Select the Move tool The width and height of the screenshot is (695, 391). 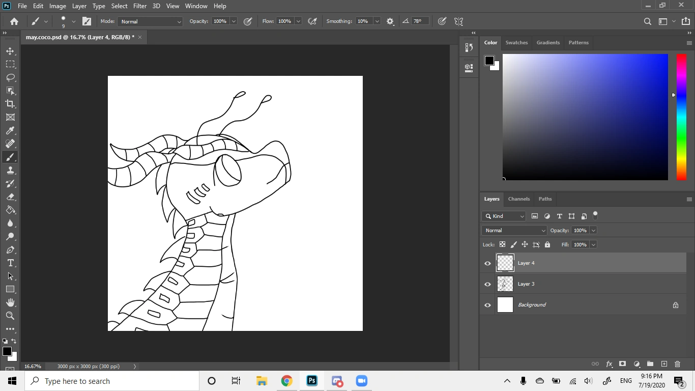[x=10, y=51]
